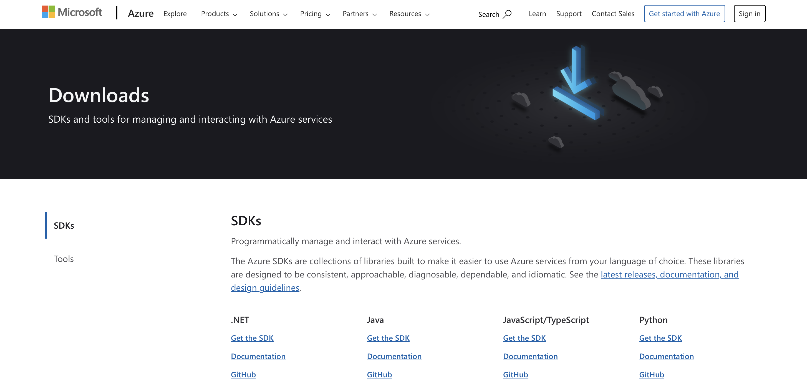This screenshot has width=807, height=389.
Task: Get the SDK for .NET
Action: point(252,338)
